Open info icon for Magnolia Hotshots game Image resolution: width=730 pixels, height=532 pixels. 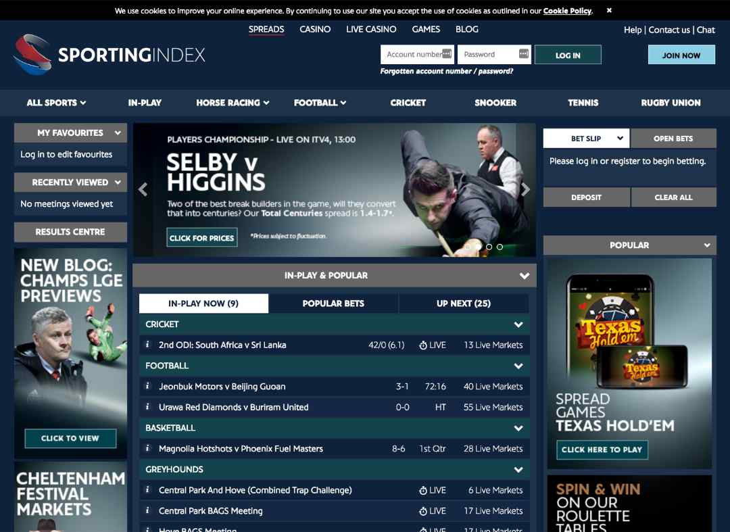tap(147, 448)
